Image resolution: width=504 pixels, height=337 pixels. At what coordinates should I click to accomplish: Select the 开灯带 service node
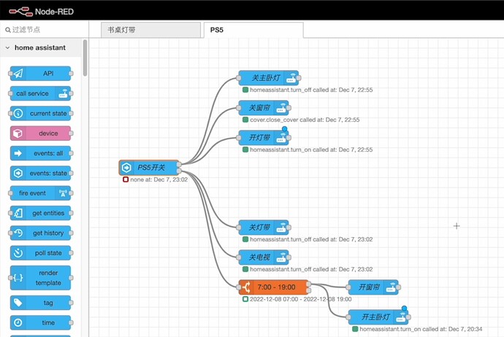[x=264, y=138]
